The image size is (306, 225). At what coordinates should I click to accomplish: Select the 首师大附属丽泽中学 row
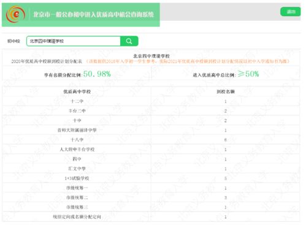coord(151,130)
